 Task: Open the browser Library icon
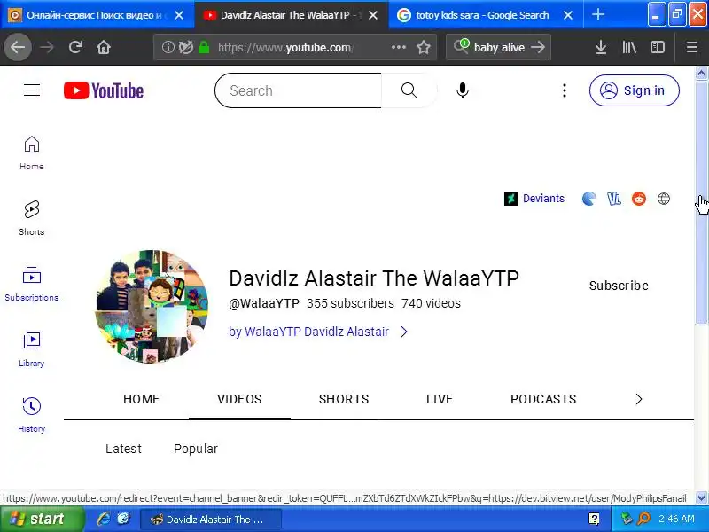(629, 47)
